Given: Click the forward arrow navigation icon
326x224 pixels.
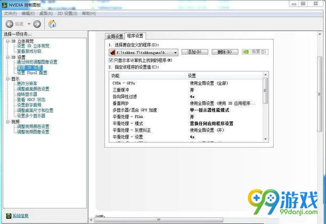Looking at the screenshot, I should (x=37, y=24).
